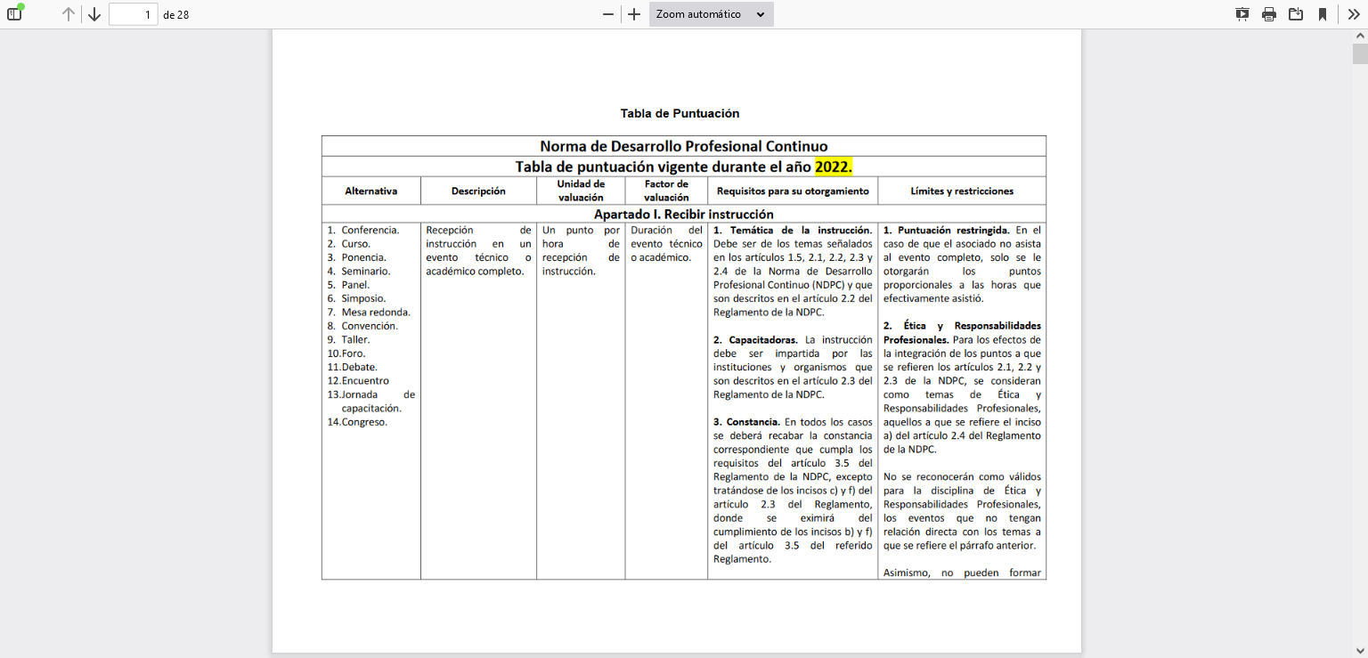Image resolution: width=1368 pixels, height=658 pixels.
Task: Click the download/save file icon
Action: [x=1296, y=14]
